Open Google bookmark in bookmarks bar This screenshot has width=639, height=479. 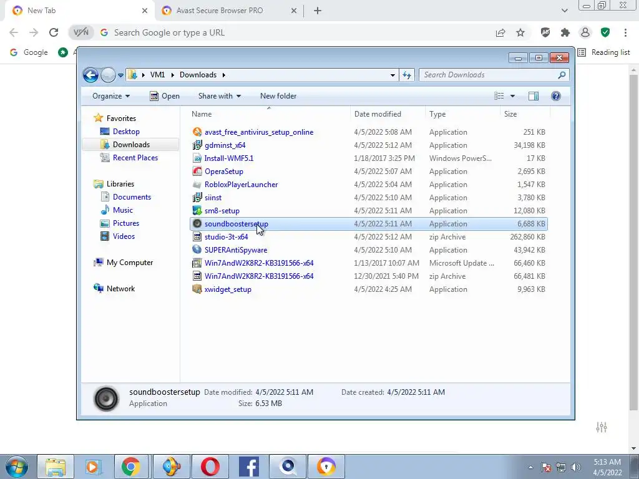click(29, 52)
